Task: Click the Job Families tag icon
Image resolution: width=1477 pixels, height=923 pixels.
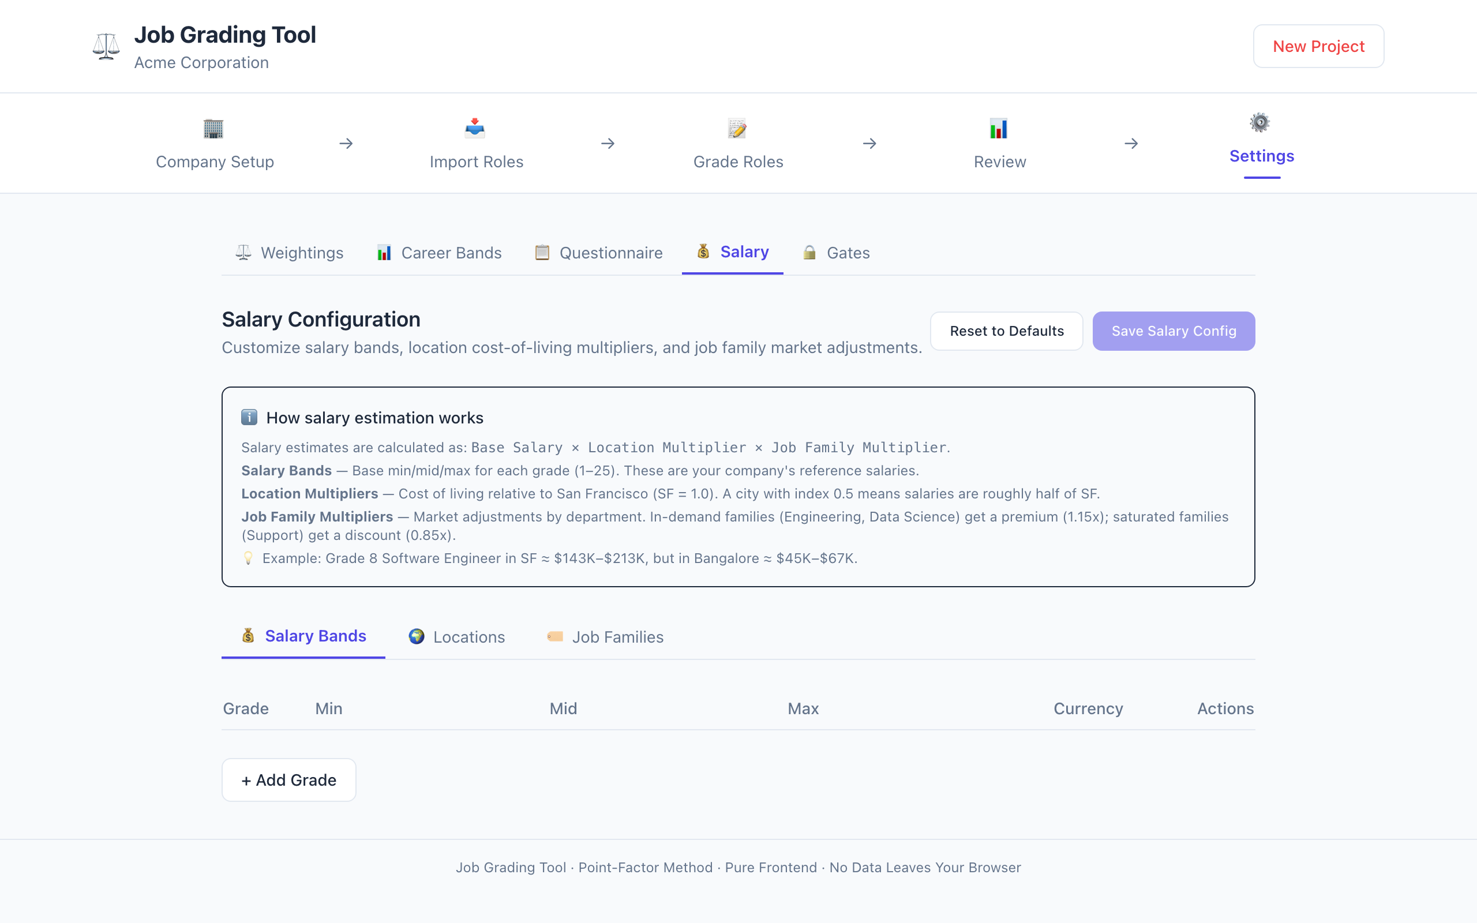Action: click(555, 636)
